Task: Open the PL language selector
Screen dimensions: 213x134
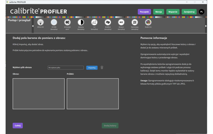Action: 202,12
